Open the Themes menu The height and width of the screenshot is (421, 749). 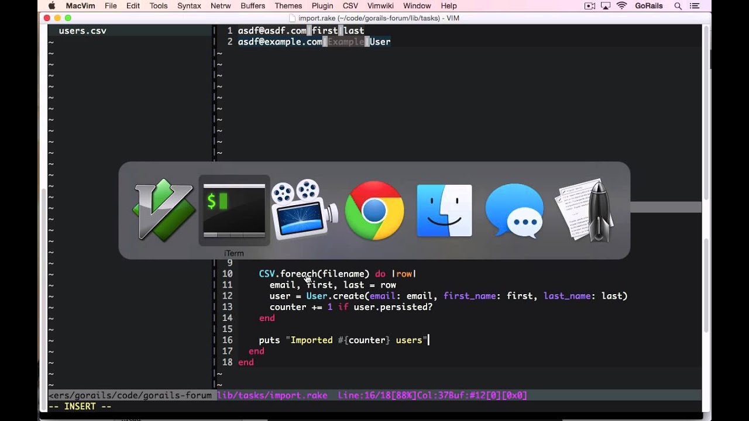[288, 6]
